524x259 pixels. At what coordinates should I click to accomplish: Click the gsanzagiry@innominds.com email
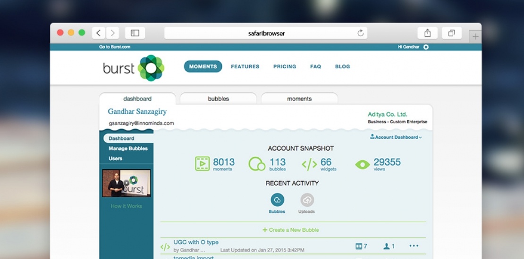click(x=141, y=123)
